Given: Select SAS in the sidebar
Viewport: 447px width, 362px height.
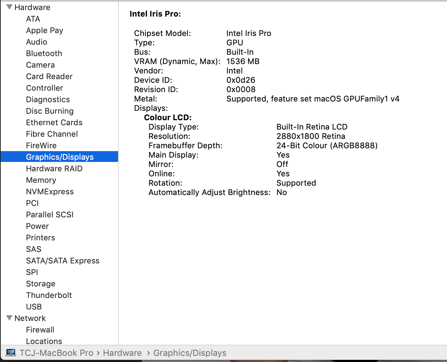Looking at the screenshot, I should coord(34,249).
